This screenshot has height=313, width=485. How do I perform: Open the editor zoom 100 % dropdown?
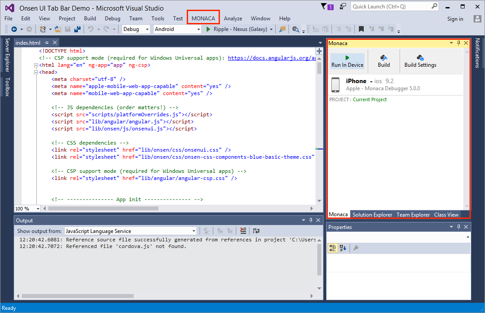click(x=38, y=209)
